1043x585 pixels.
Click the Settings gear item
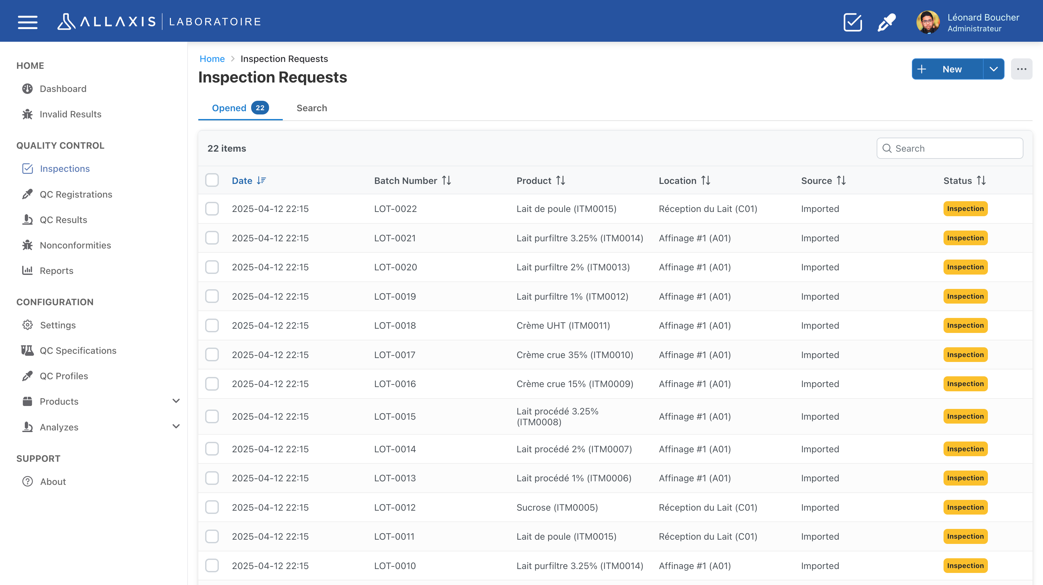click(x=57, y=325)
